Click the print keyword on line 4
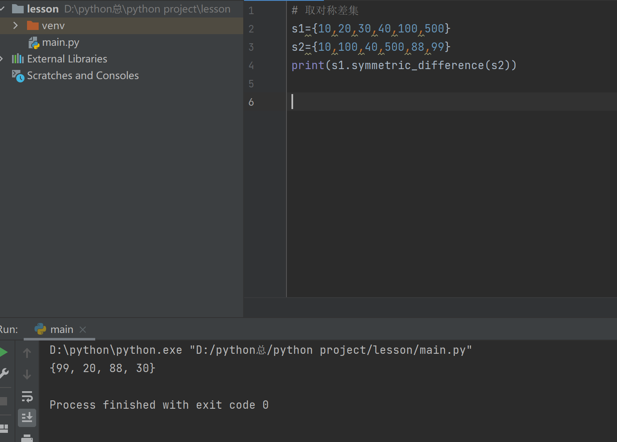 308,65
